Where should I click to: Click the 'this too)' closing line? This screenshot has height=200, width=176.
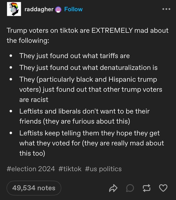click(x=32, y=153)
